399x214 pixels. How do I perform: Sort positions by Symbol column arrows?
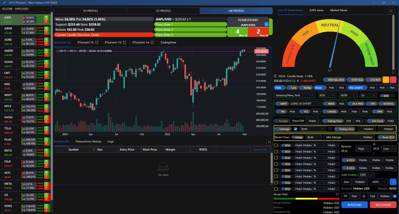[94, 150]
